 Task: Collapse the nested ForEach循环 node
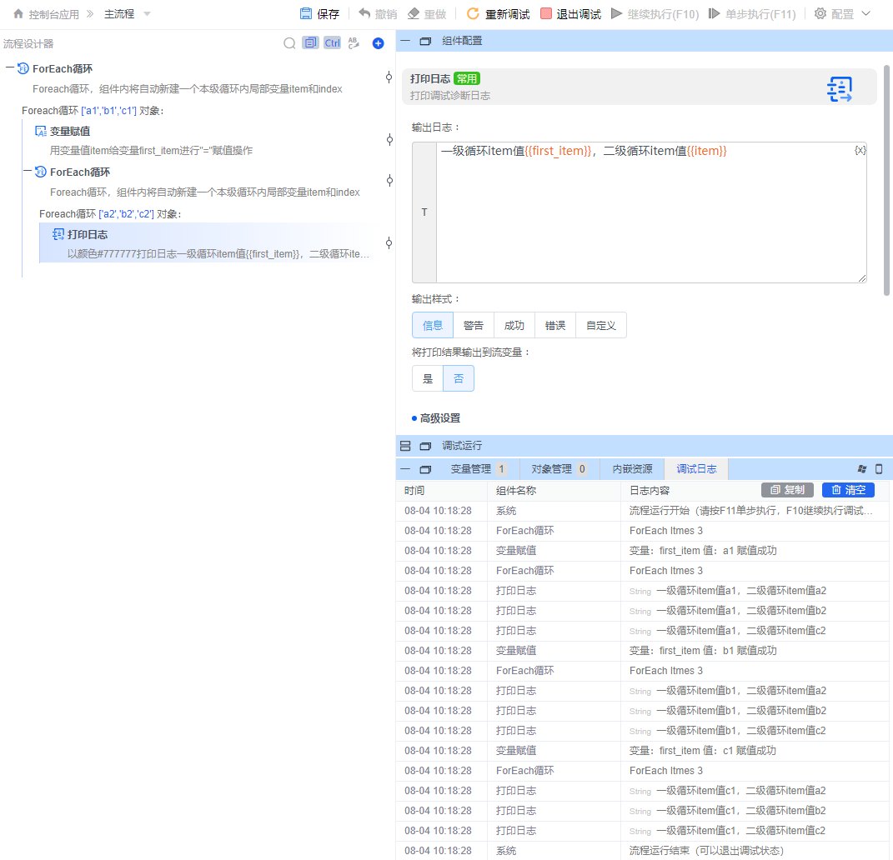tap(28, 172)
